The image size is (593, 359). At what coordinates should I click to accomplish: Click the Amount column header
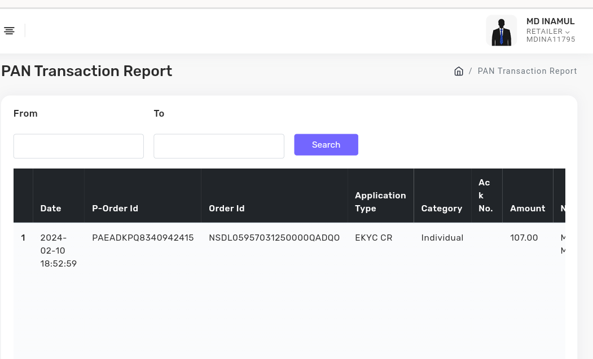click(x=528, y=209)
